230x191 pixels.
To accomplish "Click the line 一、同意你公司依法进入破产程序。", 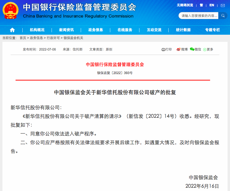I will click(59, 134).
